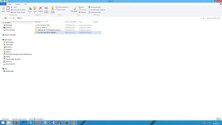This screenshot has height=125, width=222.
Task: Click SIMS 4 in the address bar
Action: coord(19,18)
